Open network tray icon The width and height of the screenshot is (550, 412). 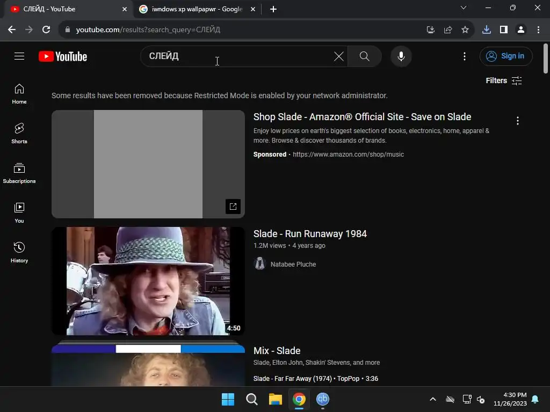pos(467,399)
